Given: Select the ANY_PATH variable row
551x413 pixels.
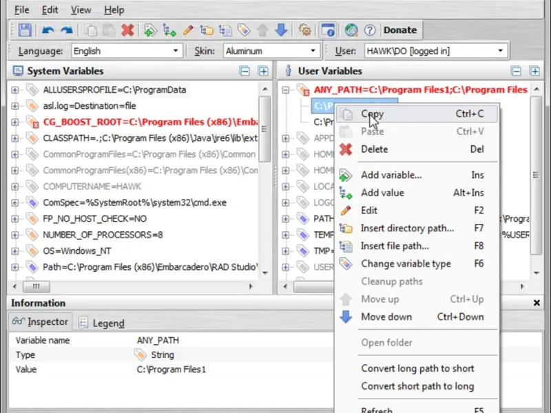Looking at the screenshot, I should pos(420,90).
